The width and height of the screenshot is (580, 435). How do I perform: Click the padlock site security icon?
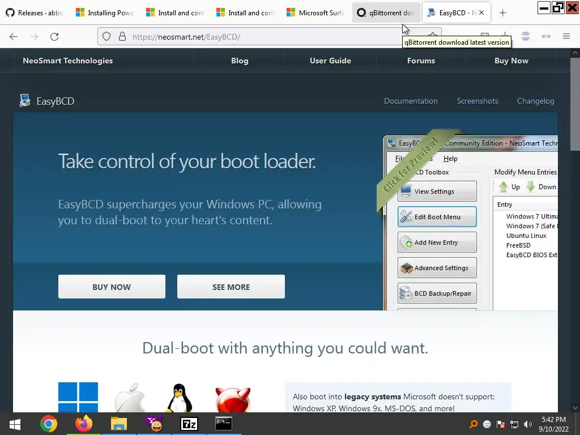(122, 37)
